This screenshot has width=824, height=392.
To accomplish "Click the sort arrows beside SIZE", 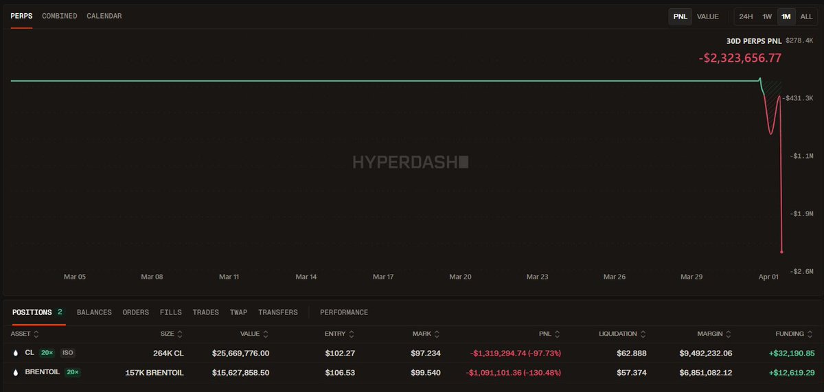I will coord(180,334).
